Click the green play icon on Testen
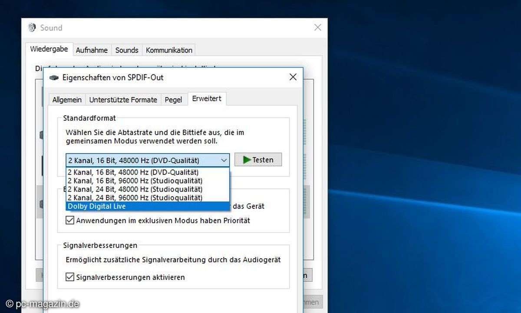 coord(247,160)
